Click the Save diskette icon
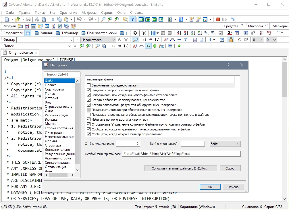Screen dimensions: 289x210 pyautogui.click(x=28, y=19)
